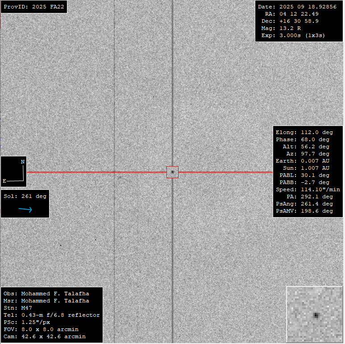This screenshot has width=345, height=344.
Task: Click the blue solar direction arrow
Action: click(25, 209)
